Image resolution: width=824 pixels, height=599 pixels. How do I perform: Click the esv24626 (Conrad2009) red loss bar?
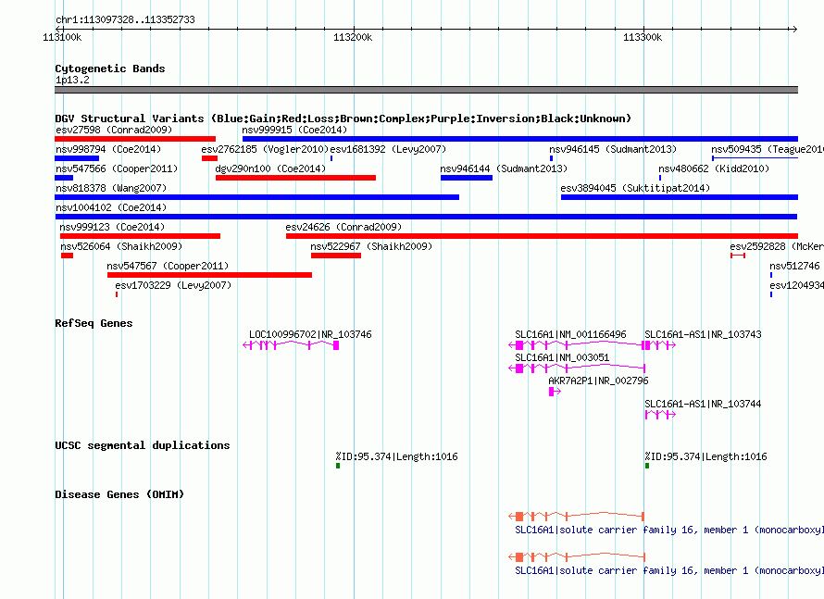pos(542,236)
